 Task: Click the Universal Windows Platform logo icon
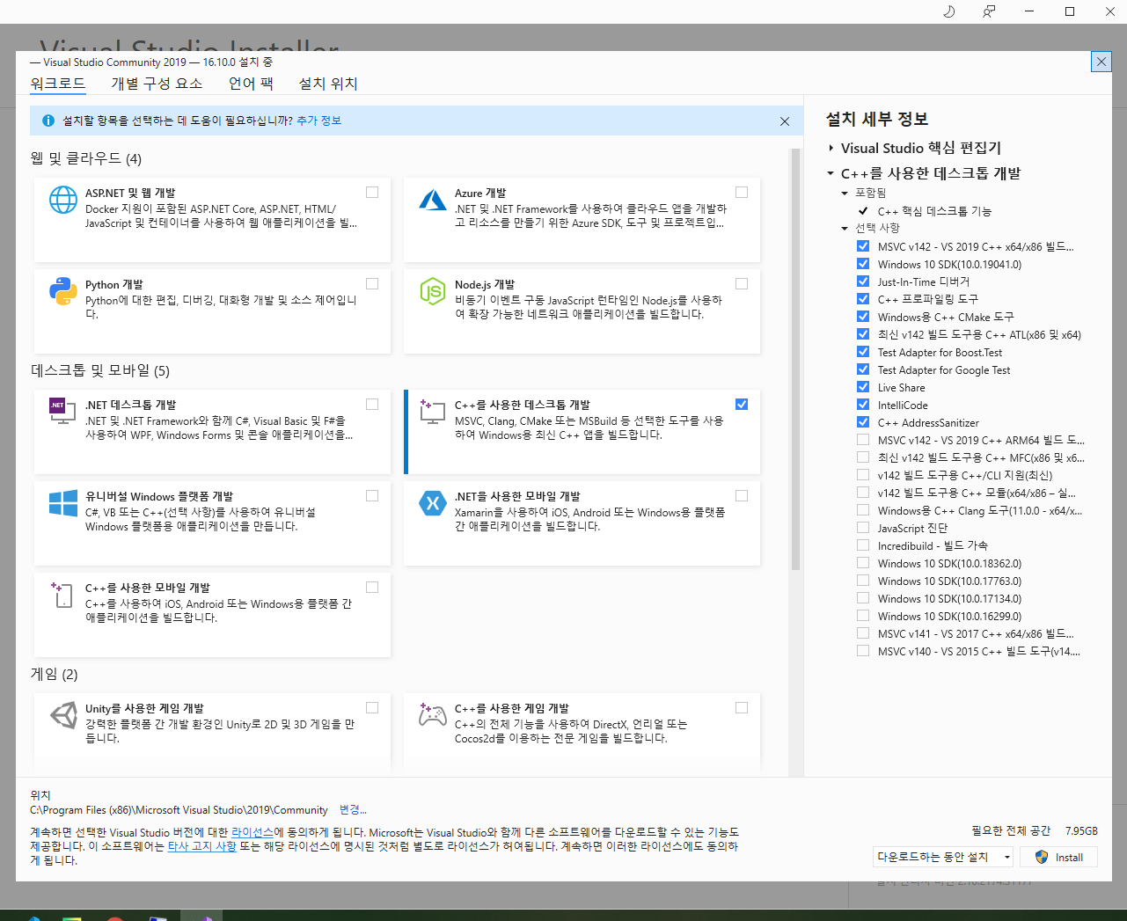[x=63, y=503]
